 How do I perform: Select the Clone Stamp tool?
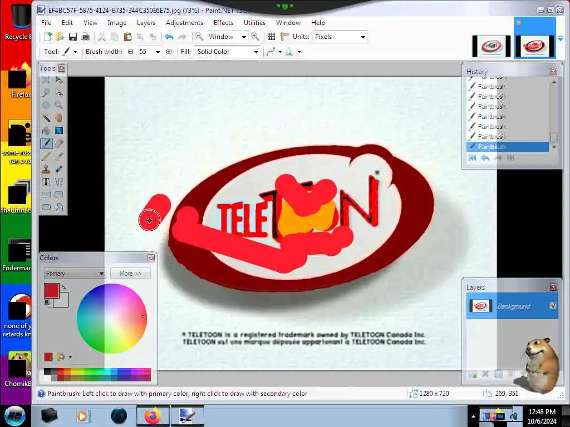46,169
